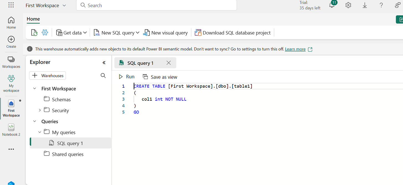The width and height of the screenshot is (403, 185).
Task: Open the Get data dropdown
Action: coord(71,33)
